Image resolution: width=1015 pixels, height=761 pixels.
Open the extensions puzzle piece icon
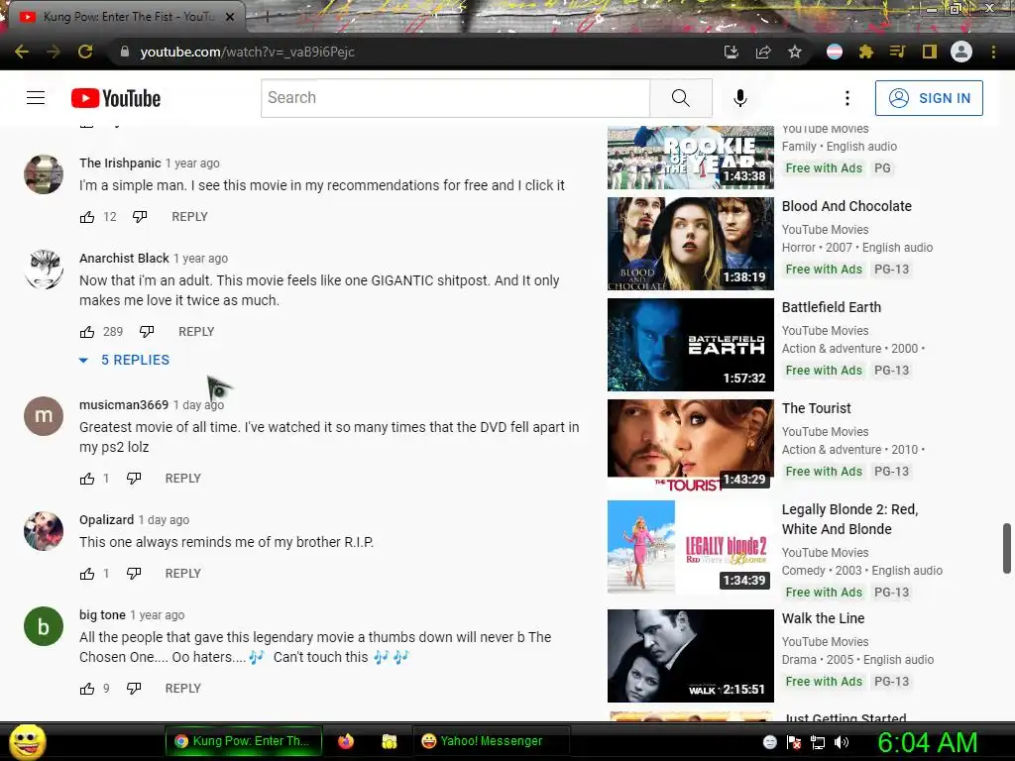pyautogui.click(x=865, y=52)
